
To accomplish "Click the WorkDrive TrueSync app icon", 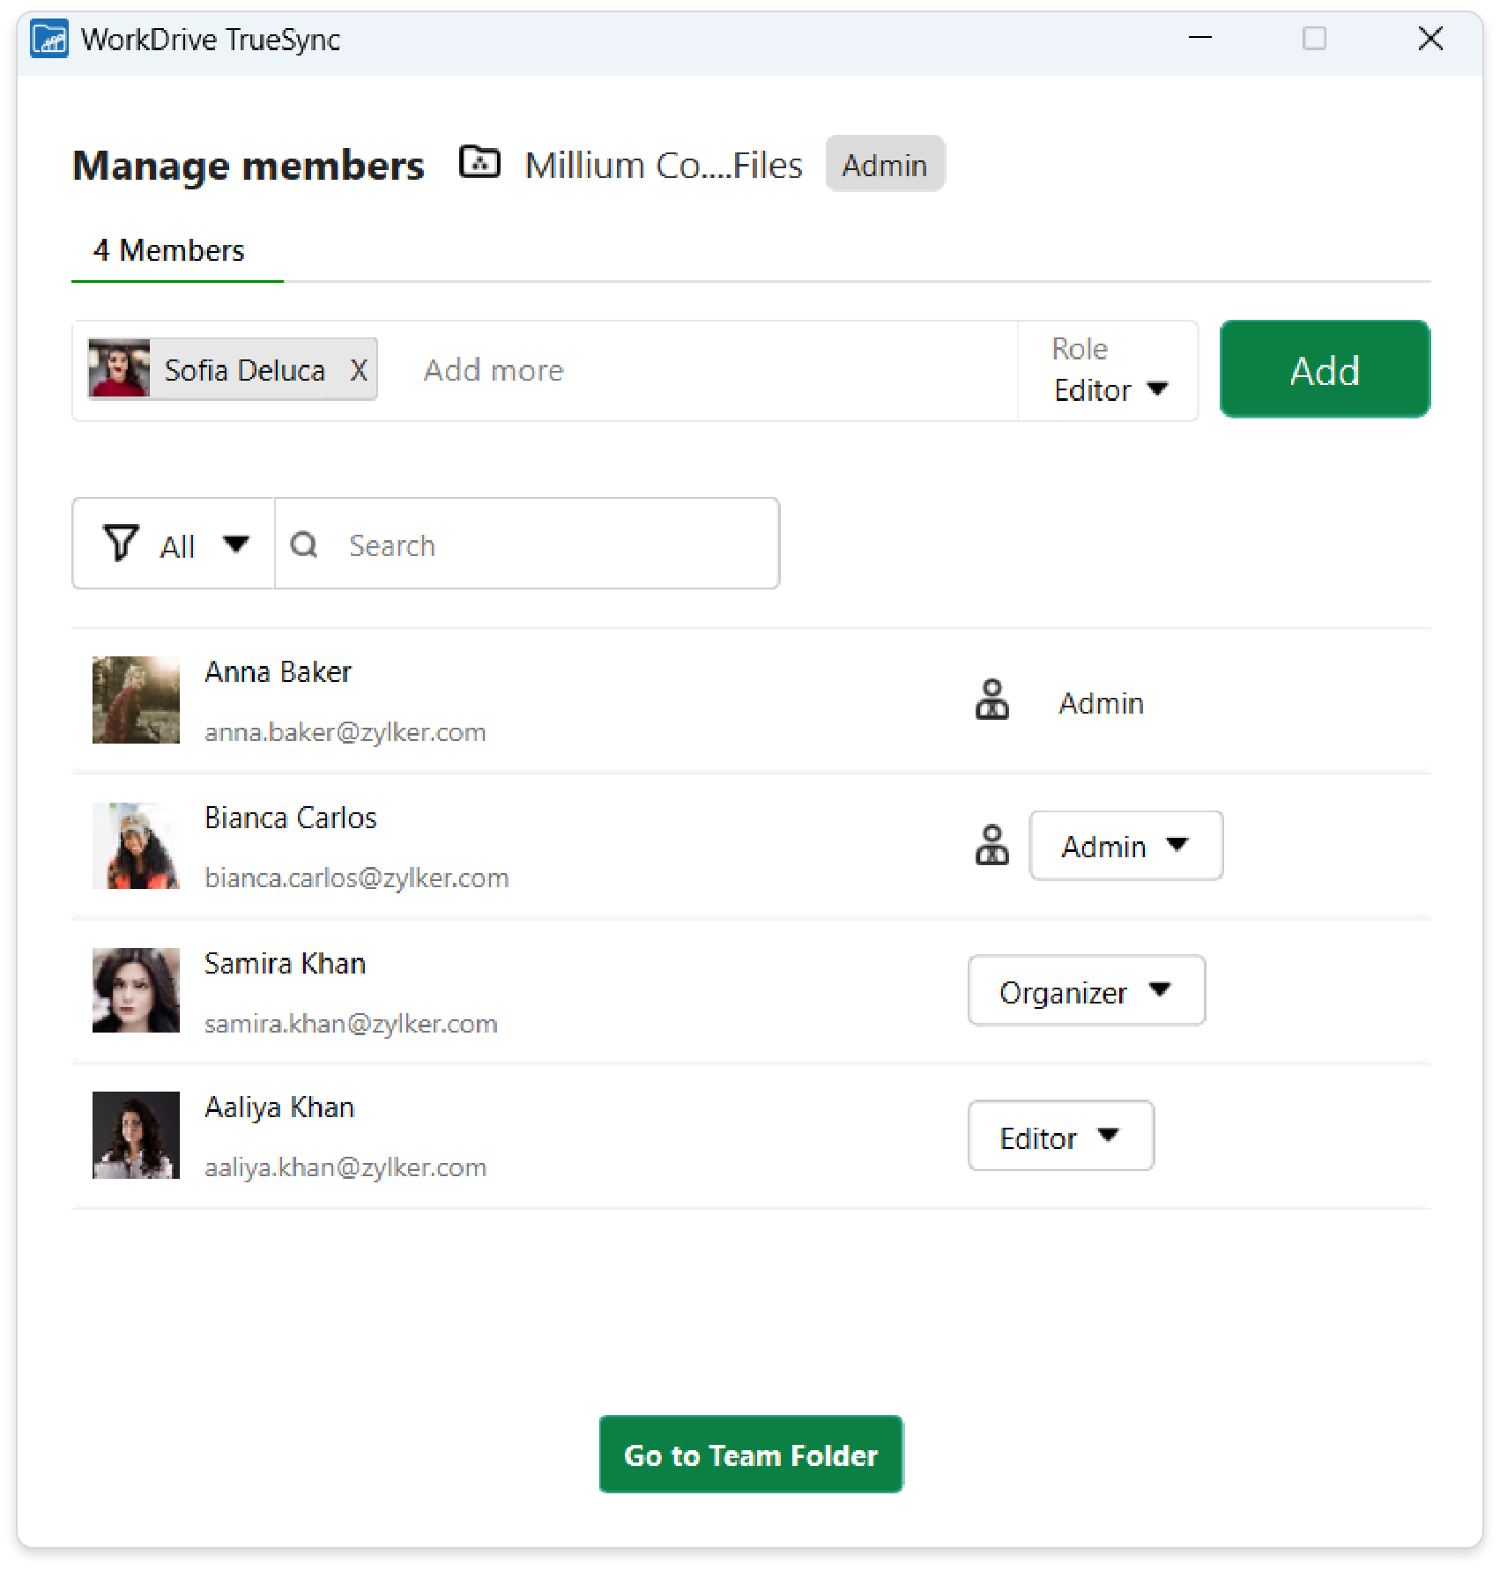I will pyautogui.click(x=49, y=40).
